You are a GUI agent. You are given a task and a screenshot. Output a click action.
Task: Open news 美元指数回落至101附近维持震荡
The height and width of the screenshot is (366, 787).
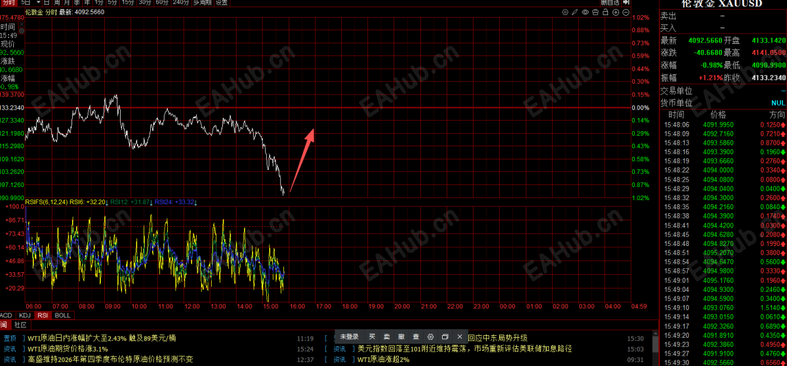(x=464, y=348)
